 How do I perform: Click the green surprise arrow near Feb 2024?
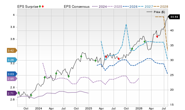pos(45,77)
